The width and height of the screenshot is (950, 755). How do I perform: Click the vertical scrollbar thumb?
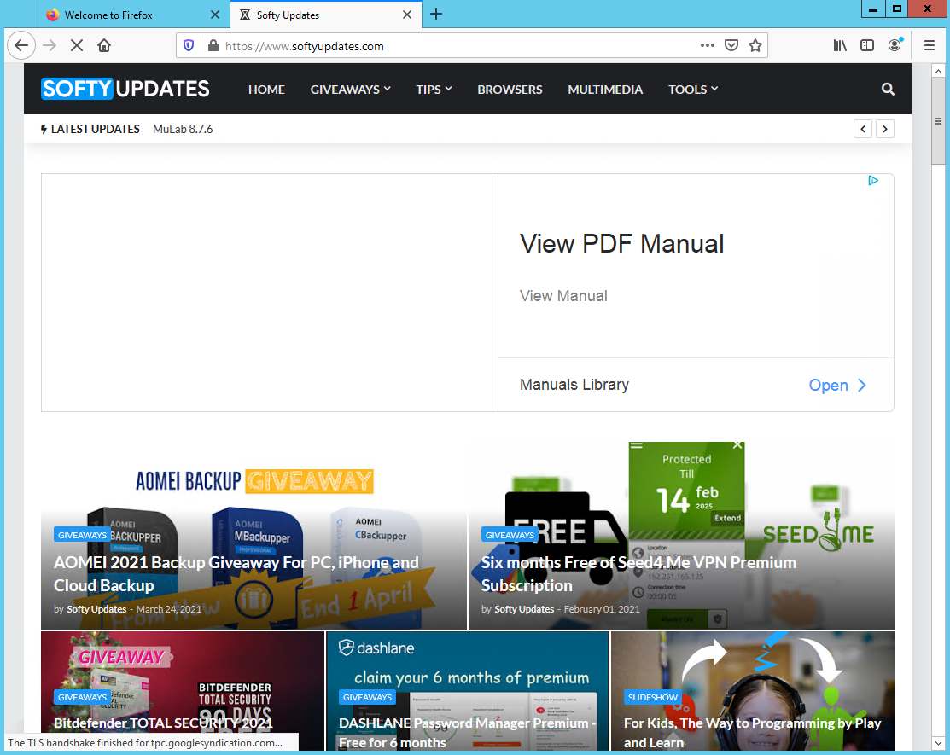click(938, 121)
